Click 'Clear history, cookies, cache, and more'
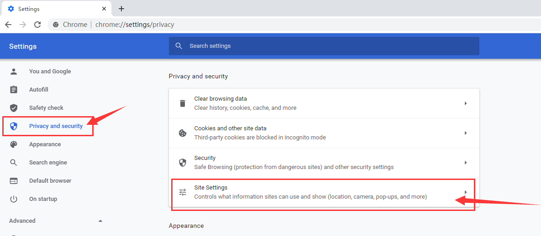541x236 pixels. pos(245,108)
